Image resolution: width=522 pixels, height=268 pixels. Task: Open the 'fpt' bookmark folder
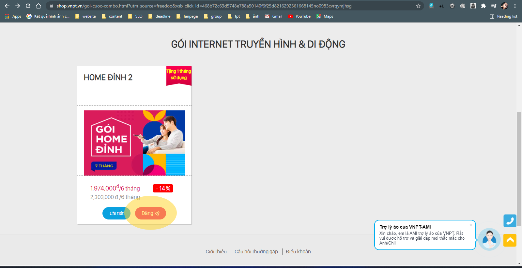click(x=234, y=16)
